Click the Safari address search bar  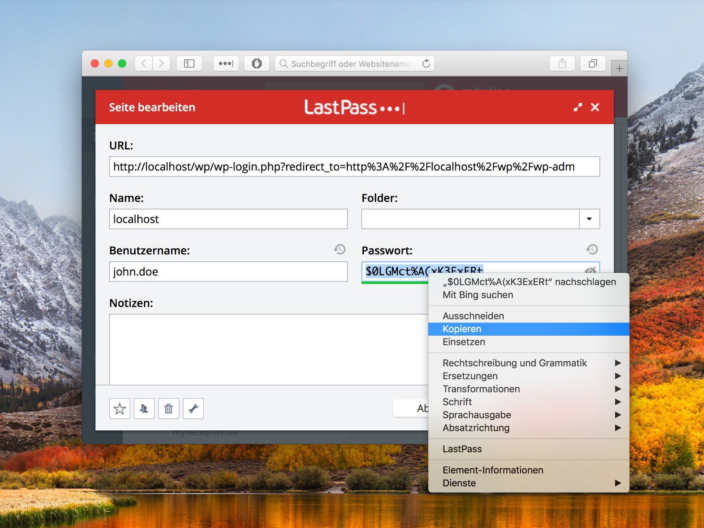point(354,63)
